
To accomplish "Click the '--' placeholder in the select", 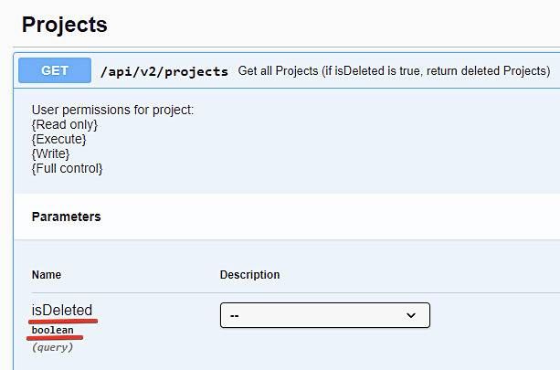I will 235,316.
